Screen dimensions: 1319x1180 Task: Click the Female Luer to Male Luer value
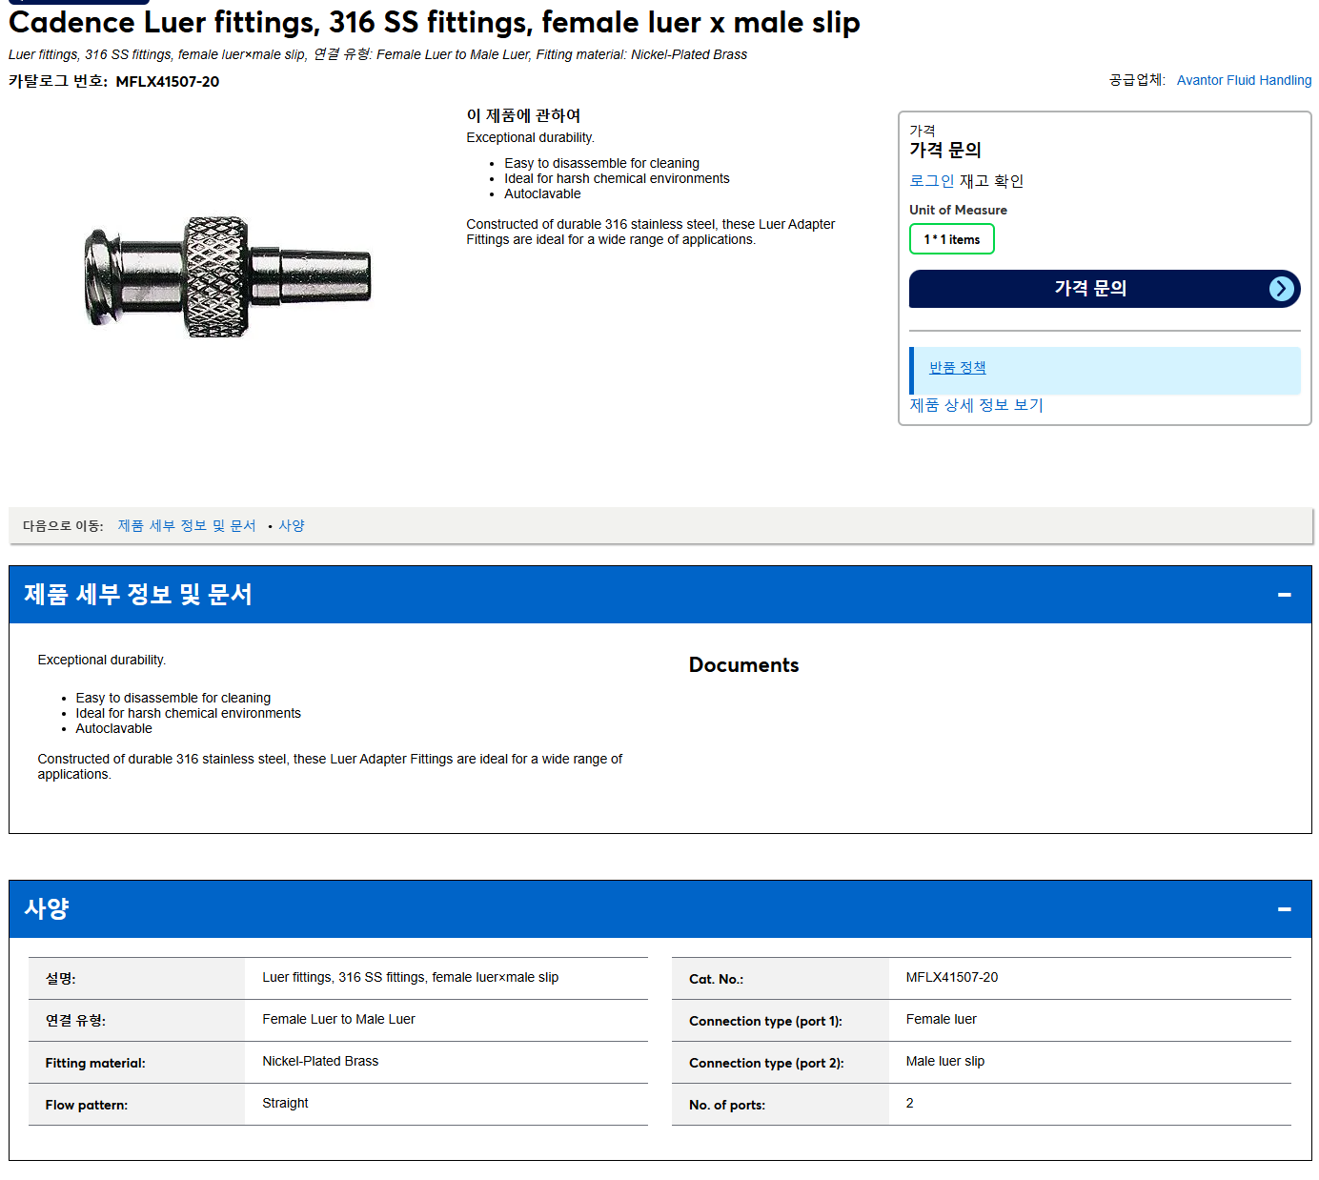pyautogui.click(x=338, y=1019)
